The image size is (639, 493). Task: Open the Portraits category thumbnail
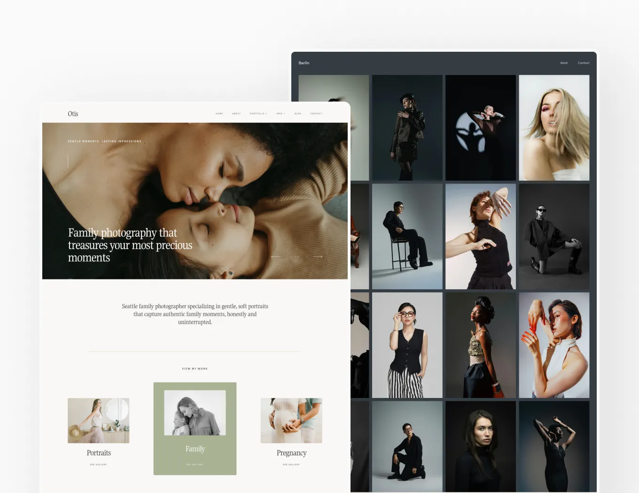[x=99, y=421]
